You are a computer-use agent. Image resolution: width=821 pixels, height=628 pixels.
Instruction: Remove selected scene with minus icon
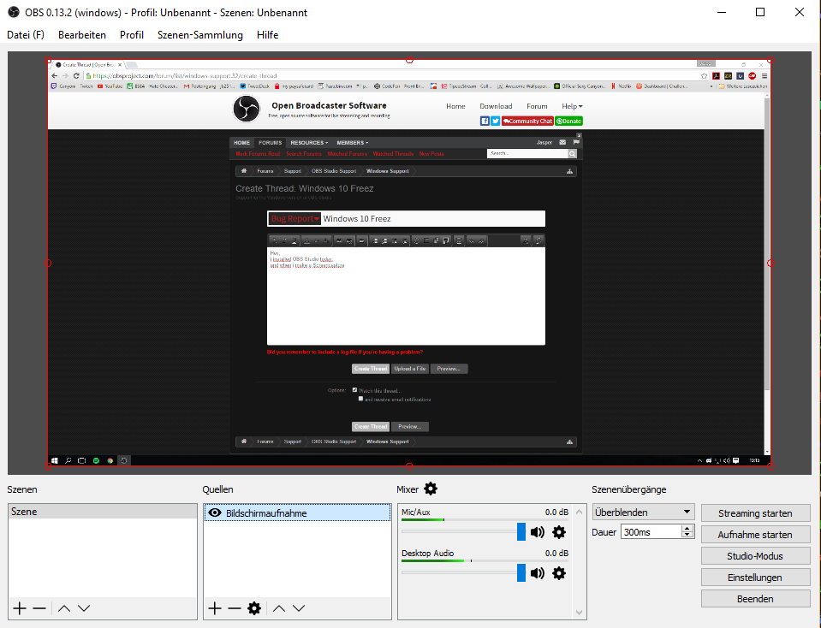coord(39,608)
